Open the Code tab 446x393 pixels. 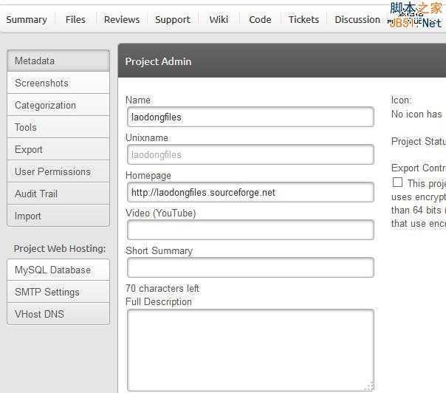[x=260, y=20]
